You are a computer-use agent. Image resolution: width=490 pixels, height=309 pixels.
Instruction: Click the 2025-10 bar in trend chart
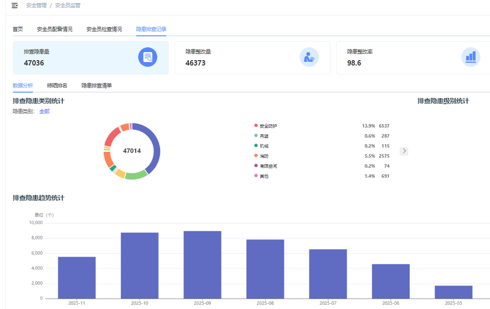139,265
